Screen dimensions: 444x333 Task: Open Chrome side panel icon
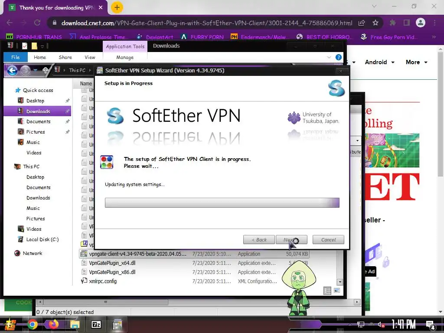click(407, 23)
